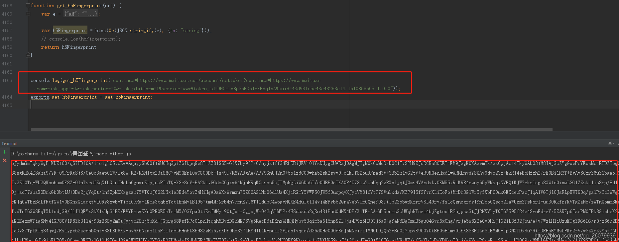Click terminal output line starting with cKJq0WTBzBdLfFtfXW1y

pos(314,202)
